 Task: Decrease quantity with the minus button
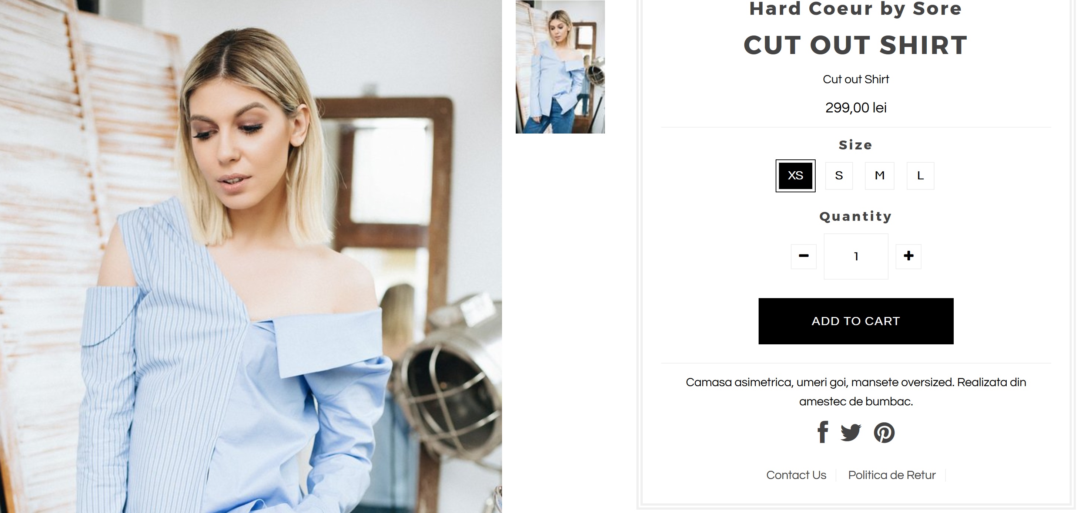tap(803, 256)
